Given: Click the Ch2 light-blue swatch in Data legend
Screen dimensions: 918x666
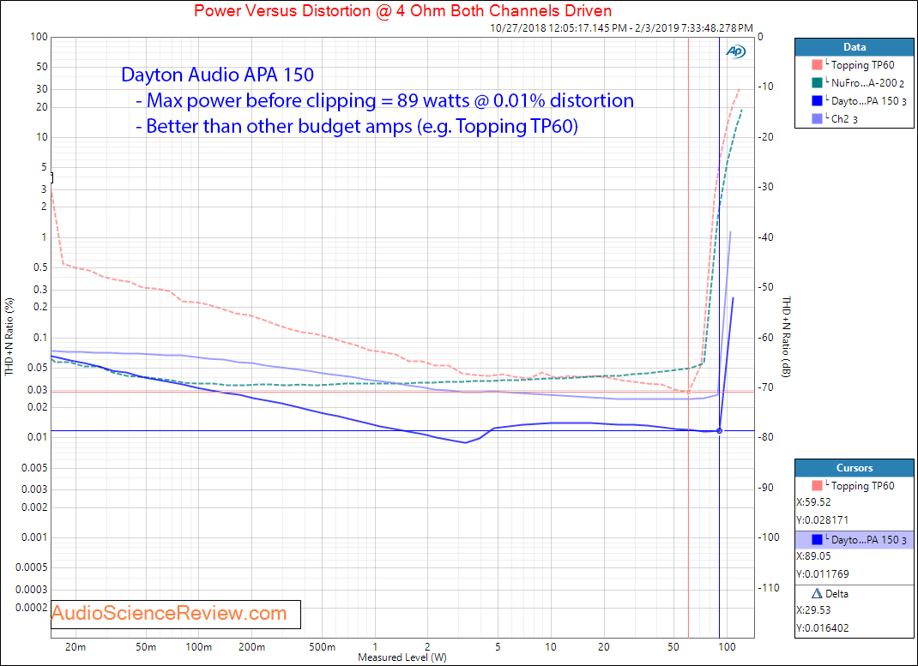Looking at the screenshot, I should 818,118.
